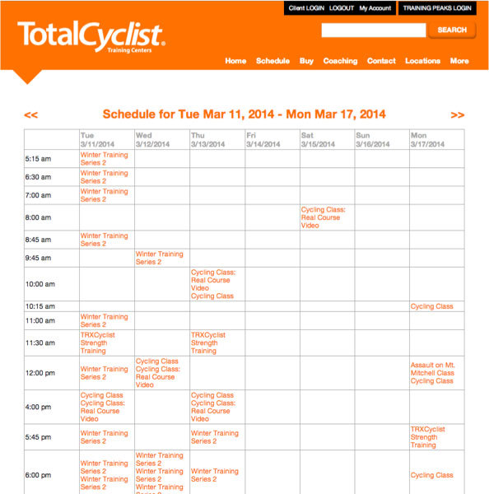Open Wednesday 9:45 am Winter Training Series 2
This screenshot has width=489, height=494.
coord(159,258)
